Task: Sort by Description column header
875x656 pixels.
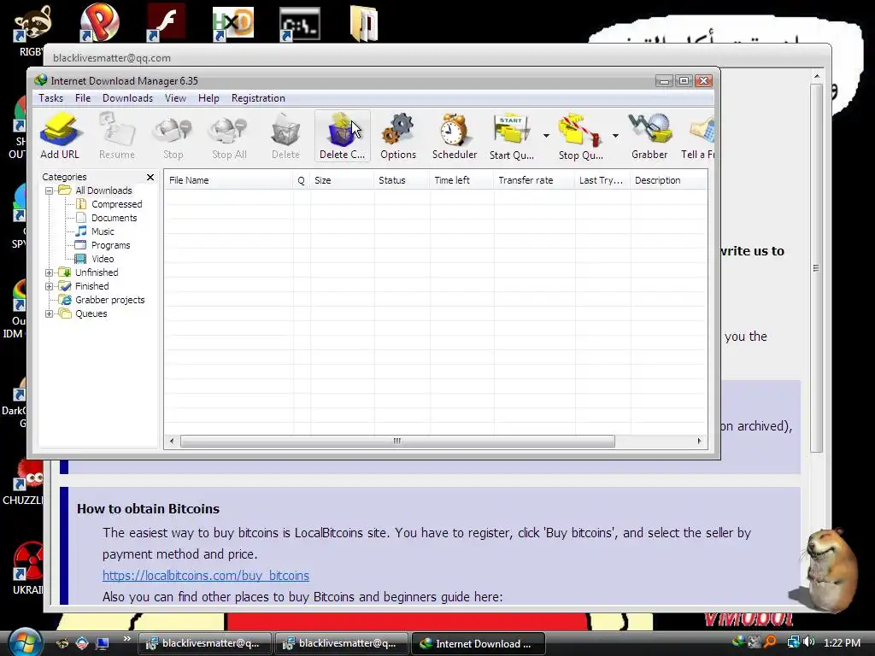Action: click(x=669, y=180)
